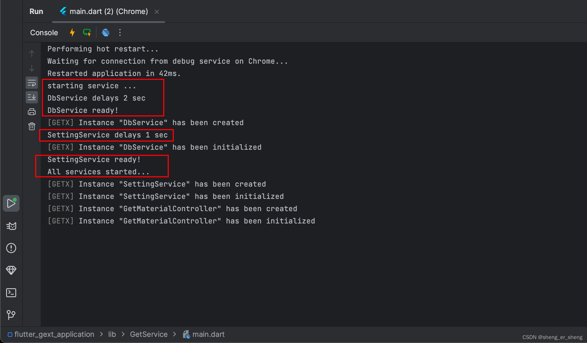Click 'Instance "DbService" has been initialized' line
The height and width of the screenshot is (343, 587).
[155, 147]
